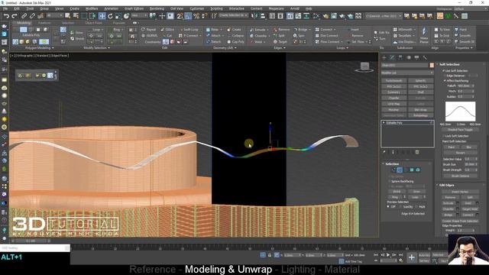Viewport: 489px width, 275px height.
Task: Open the Rendering menu
Action: point(157,8)
